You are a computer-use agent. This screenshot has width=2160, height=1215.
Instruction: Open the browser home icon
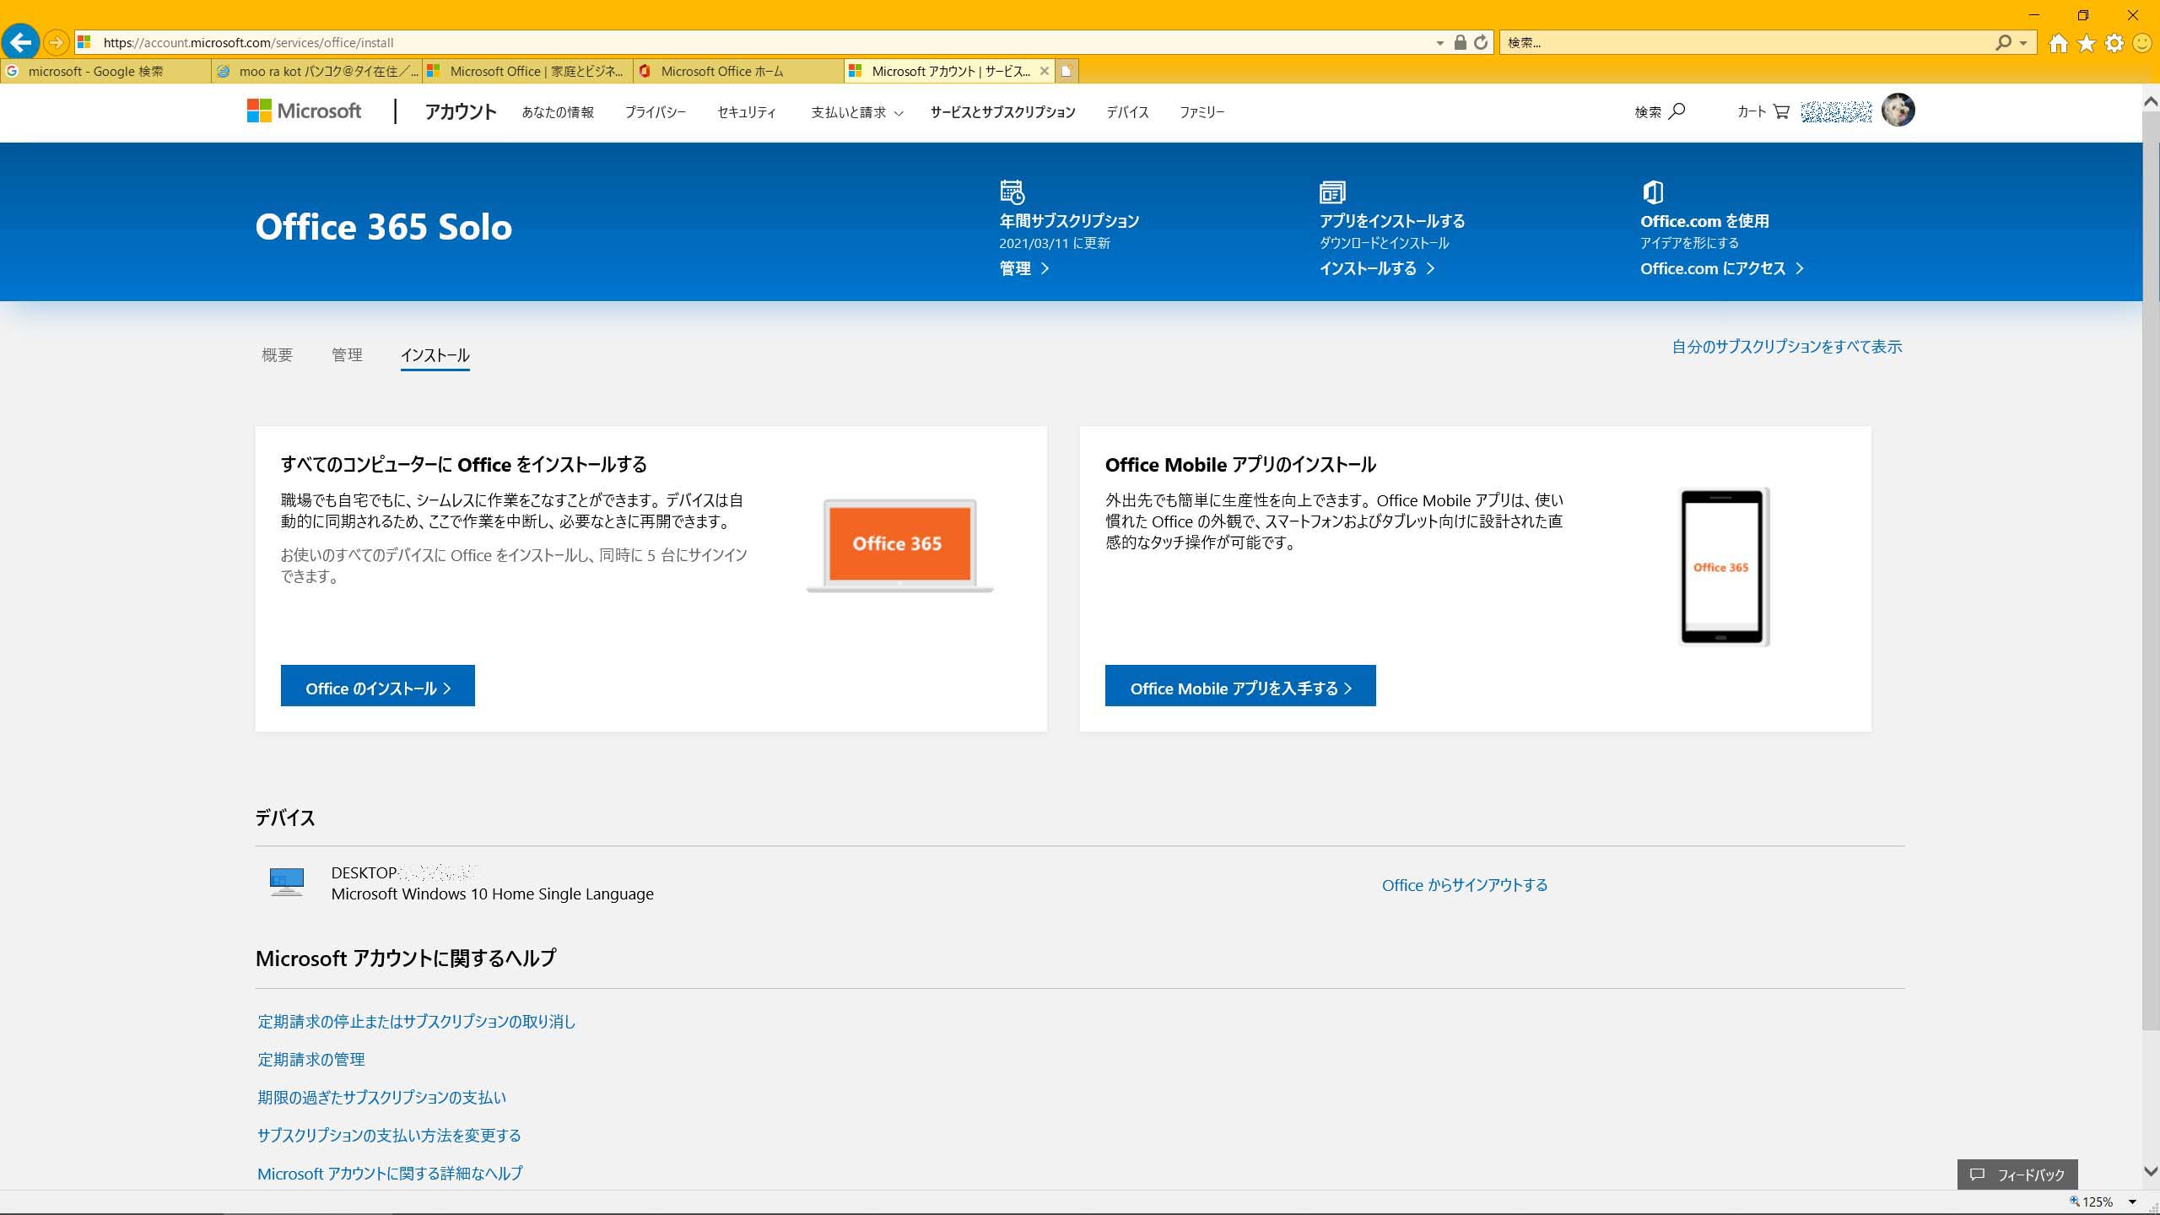[x=2059, y=42]
